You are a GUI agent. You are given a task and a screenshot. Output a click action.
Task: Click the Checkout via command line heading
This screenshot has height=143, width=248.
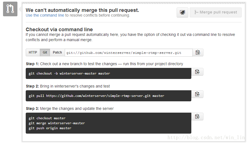pos(59,30)
